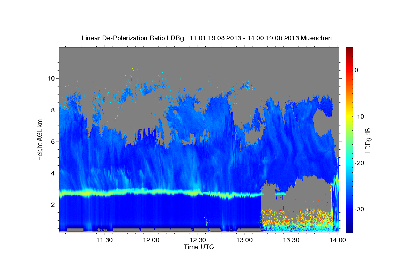This screenshot has height=279, width=419.
Task: Click the '12:30' time axis label
Action: tap(198, 240)
